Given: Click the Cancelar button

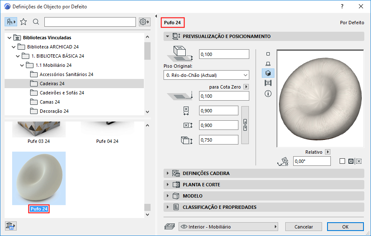Looking at the screenshot, I should pyautogui.click(x=304, y=227).
